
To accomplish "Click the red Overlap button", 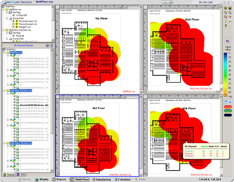I will (227, 107).
